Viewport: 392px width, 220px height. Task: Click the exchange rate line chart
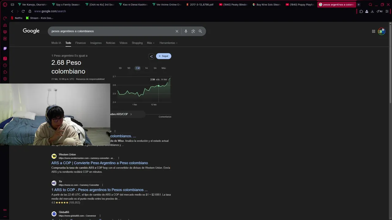(144, 89)
